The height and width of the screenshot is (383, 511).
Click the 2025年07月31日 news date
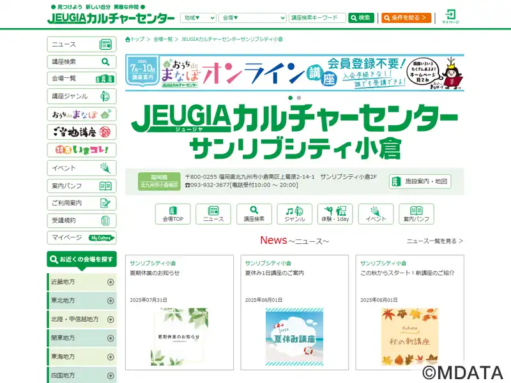[x=149, y=300]
